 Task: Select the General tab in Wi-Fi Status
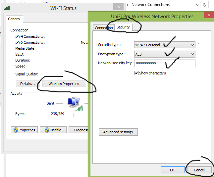[x=14, y=19]
